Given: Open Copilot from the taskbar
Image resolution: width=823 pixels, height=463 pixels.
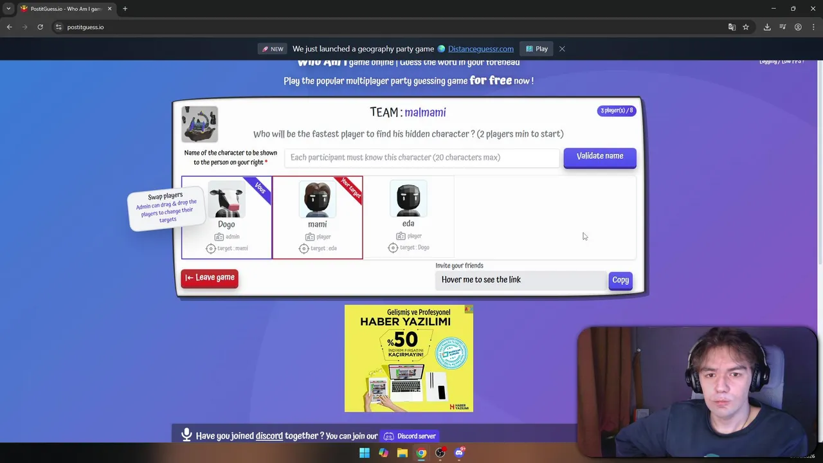Looking at the screenshot, I should [383, 453].
